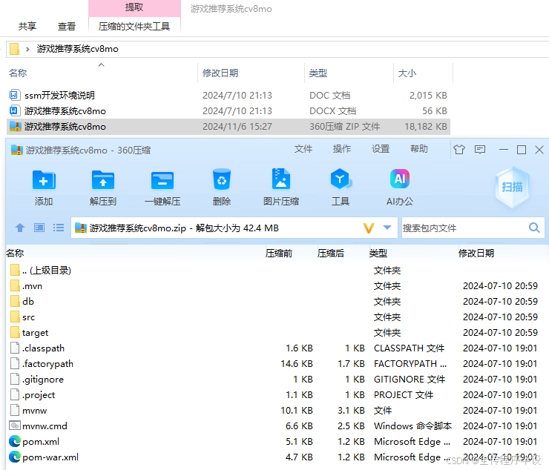Sort Explorer by 名称 column header
The height and width of the screenshot is (470, 549).
pyautogui.click(x=18, y=73)
